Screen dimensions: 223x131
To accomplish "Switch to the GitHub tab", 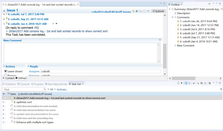I will (x=21, y=78).
